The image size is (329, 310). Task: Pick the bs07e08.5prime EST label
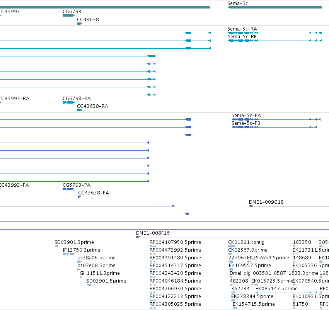[96, 266]
